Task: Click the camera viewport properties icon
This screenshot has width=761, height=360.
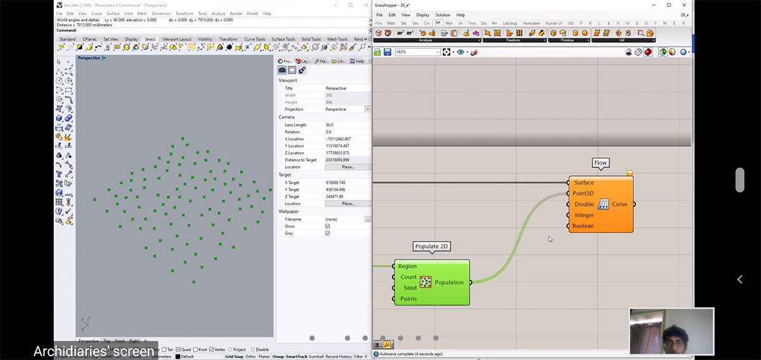Action: pos(282,70)
